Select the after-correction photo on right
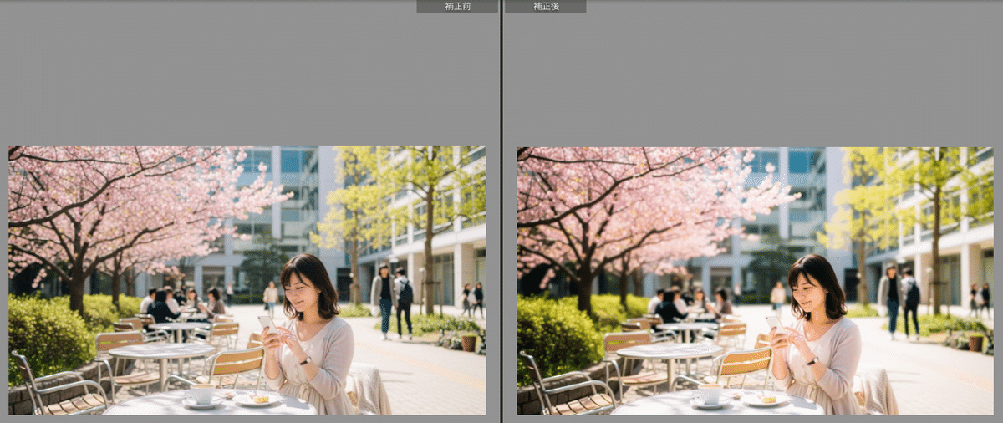Screen dimensions: 1003x423 coord(755,281)
